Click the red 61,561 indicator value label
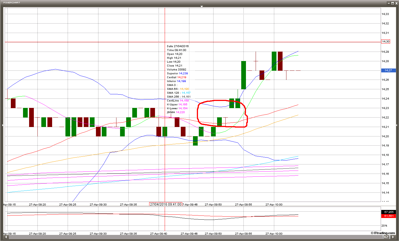The width and height of the screenshot is (399, 241). pyautogui.click(x=388, y=216)
